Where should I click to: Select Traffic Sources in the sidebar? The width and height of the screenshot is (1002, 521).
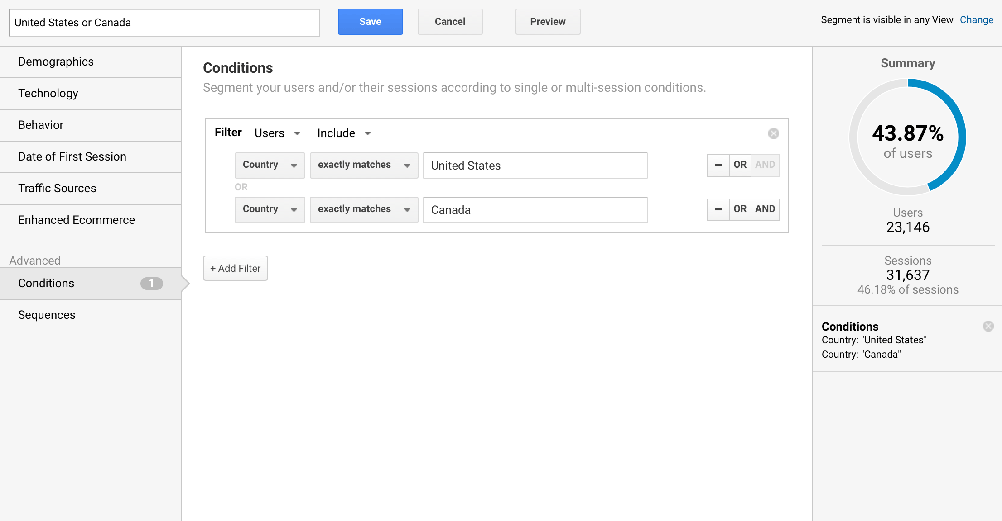tap(57, 188)
